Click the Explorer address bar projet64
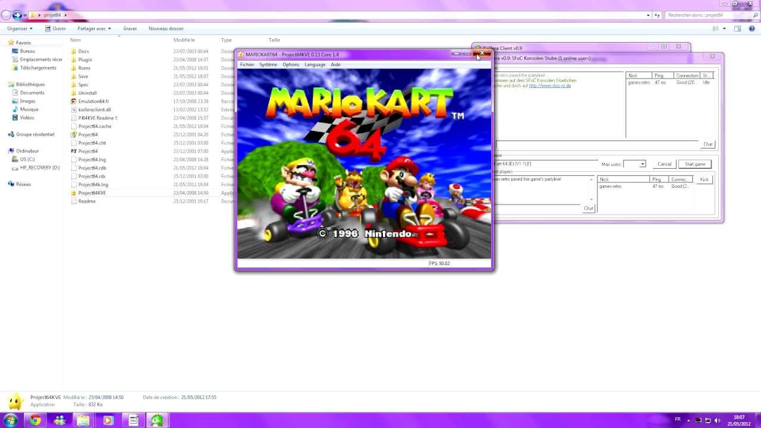761x428 pixels. pyautogui.click(x=339, y=15)
